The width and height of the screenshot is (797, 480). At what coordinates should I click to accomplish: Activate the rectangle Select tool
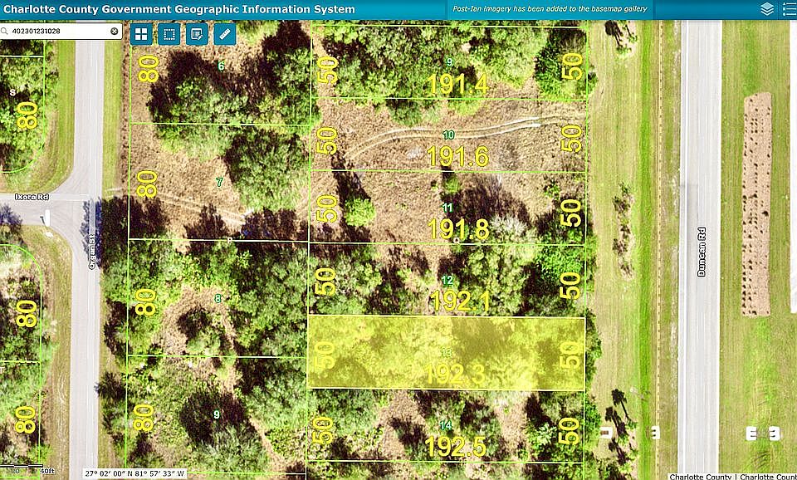point(169,34)
